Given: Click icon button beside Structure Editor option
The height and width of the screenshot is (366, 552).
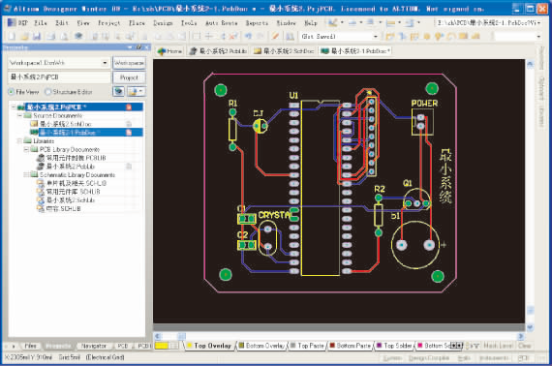Looking at the screenshot, I should click(119, 91).
